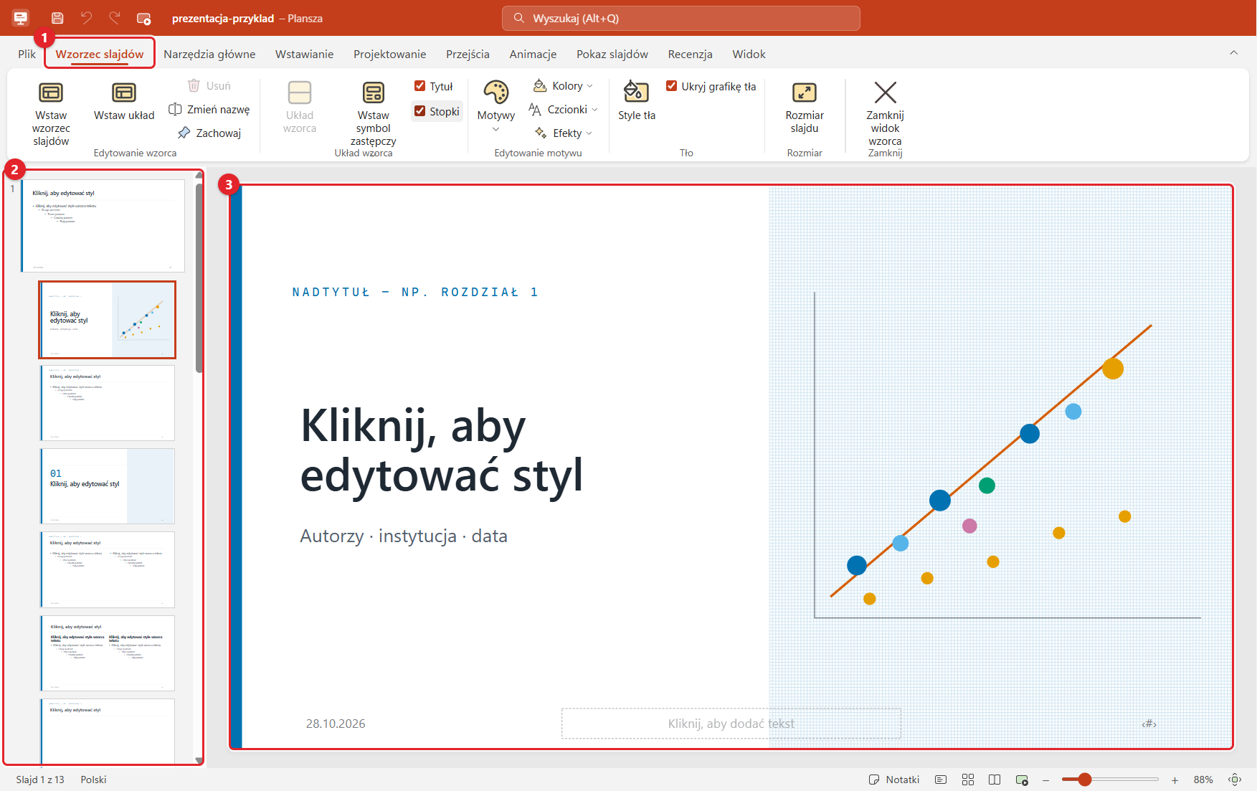Open the Animacje tab

(533, 54)
